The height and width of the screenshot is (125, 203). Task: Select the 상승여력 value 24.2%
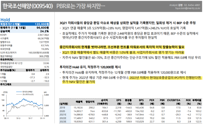pyautogui.click(x=44, y=31)
